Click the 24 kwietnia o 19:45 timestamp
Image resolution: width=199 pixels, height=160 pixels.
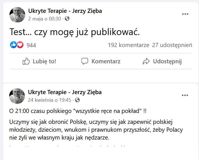(x=50, y=100)
